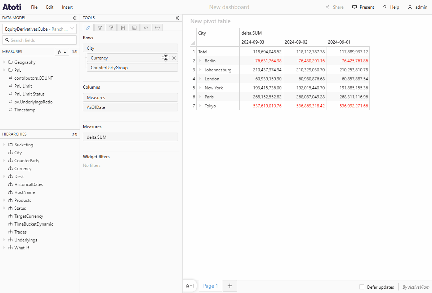
Task: Expand the Johannesburg row
Action: tap(200, 70)
